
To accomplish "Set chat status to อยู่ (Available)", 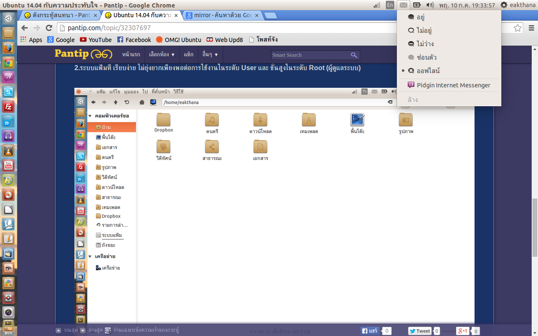I will [449, 17].
